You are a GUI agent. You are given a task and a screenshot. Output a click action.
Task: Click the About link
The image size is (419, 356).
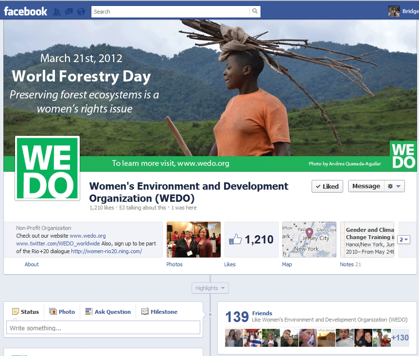32,264
